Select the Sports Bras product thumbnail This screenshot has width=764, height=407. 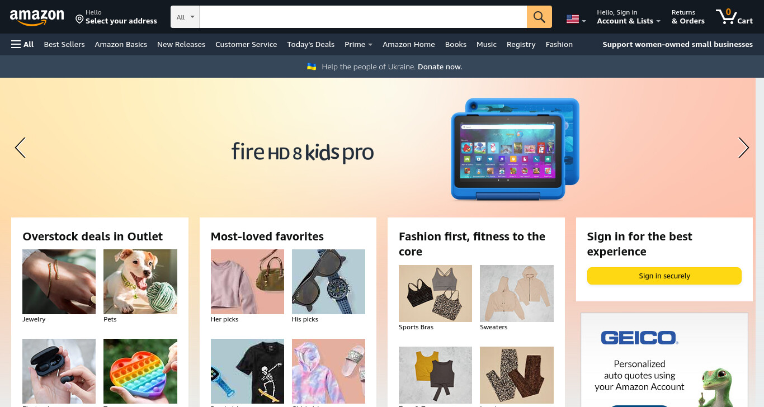435,294
